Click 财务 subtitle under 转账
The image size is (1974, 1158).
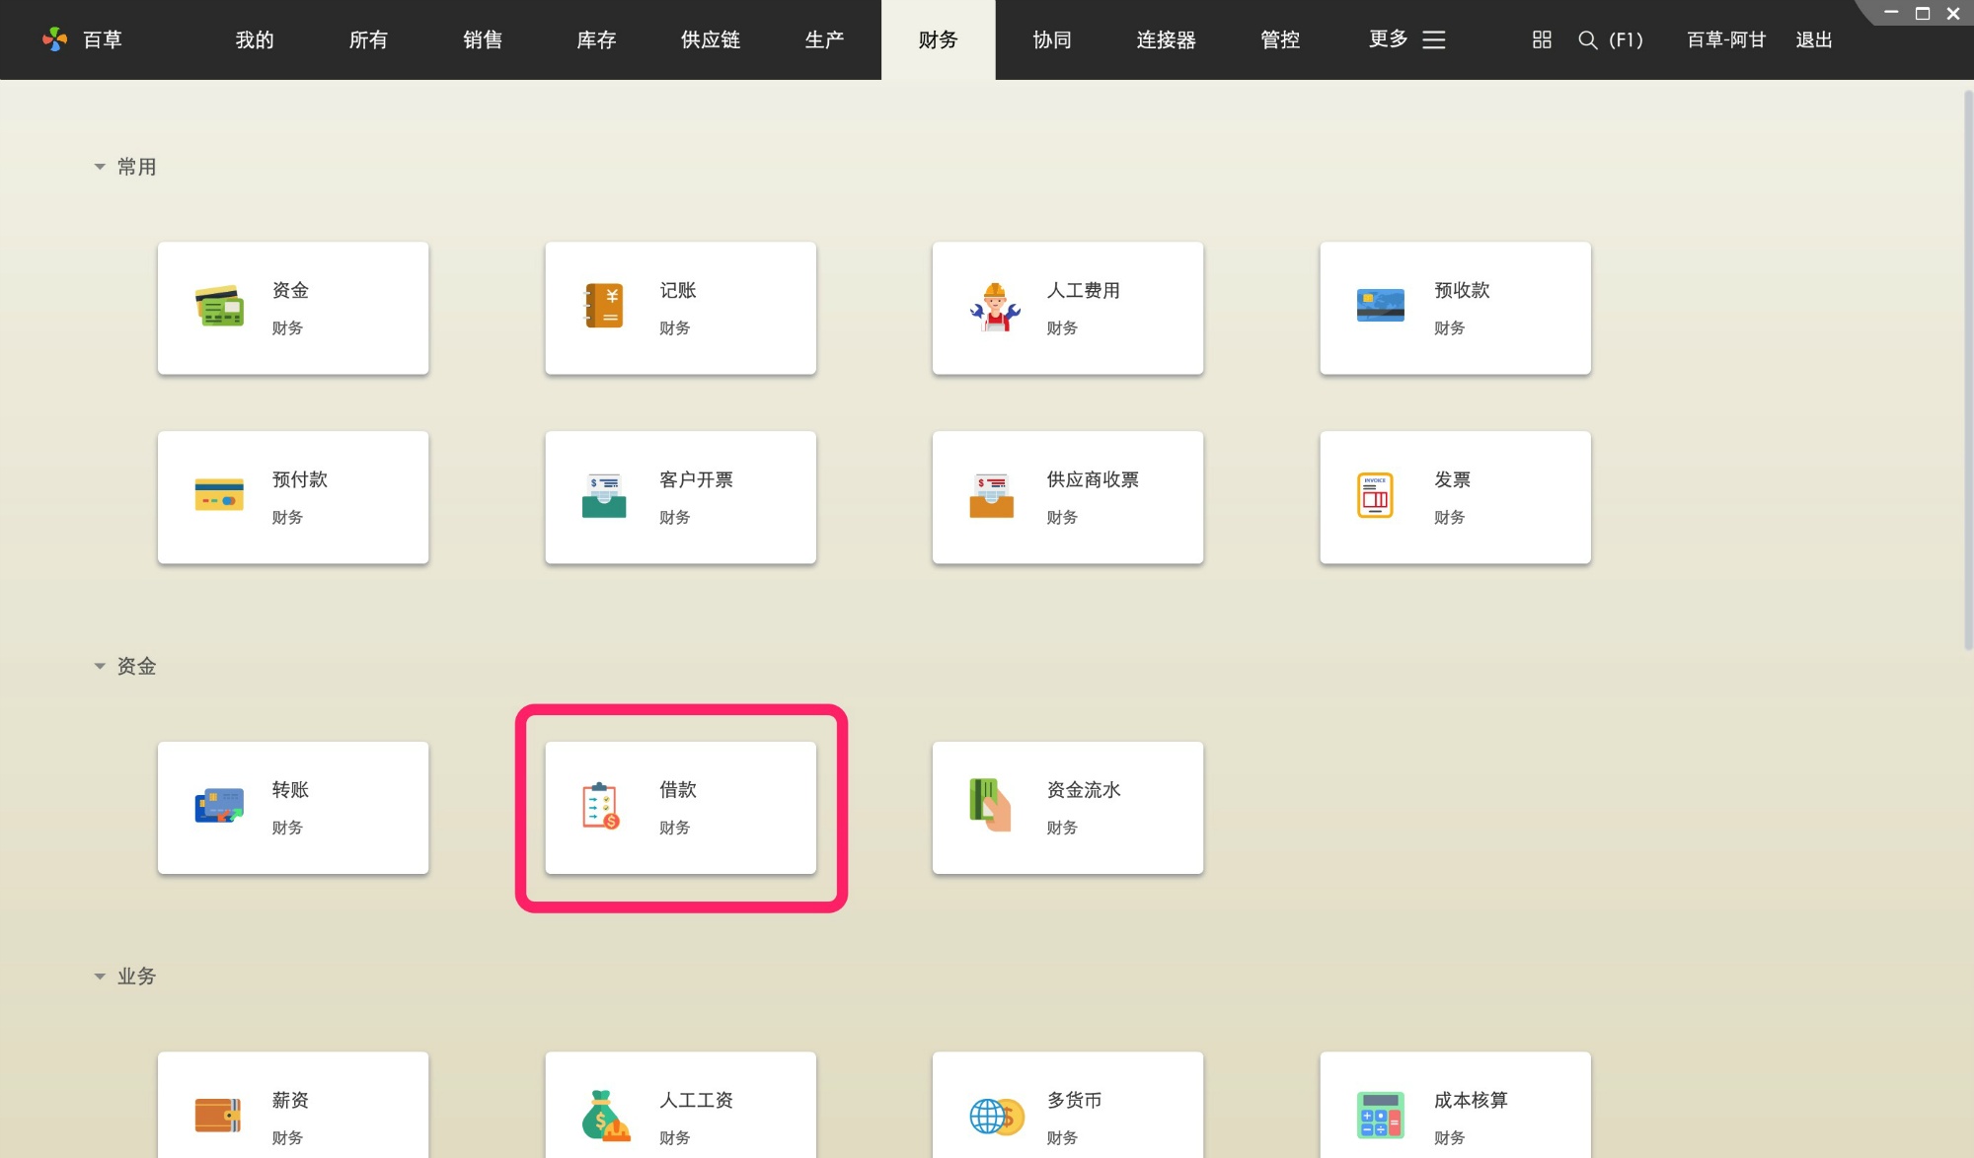coord(287,828)
